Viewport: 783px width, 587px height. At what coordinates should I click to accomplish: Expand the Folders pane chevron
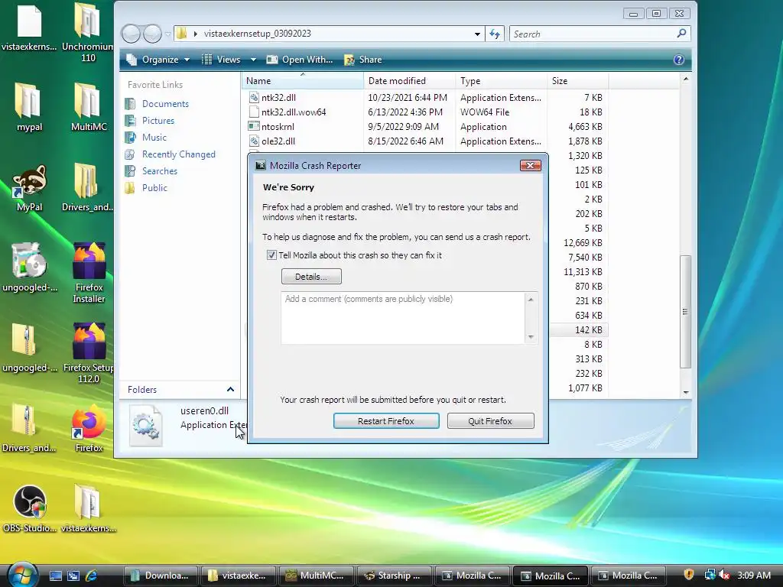(230, 389)
